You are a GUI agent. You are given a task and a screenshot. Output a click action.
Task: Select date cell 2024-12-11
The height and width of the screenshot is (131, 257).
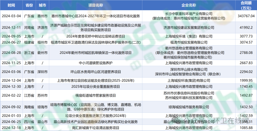[x=11, y=28]
